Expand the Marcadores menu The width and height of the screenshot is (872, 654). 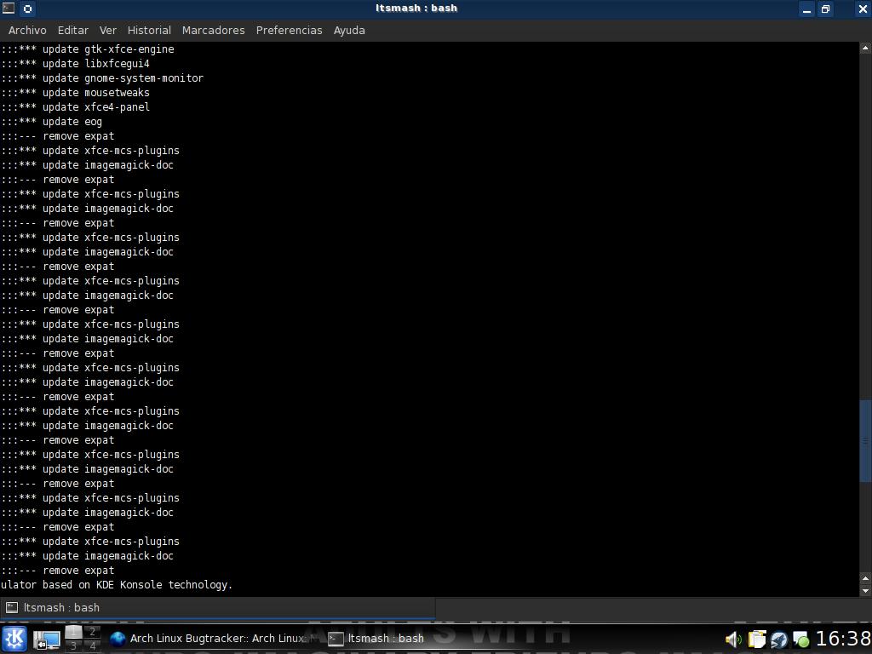click(x=213, y=30)
